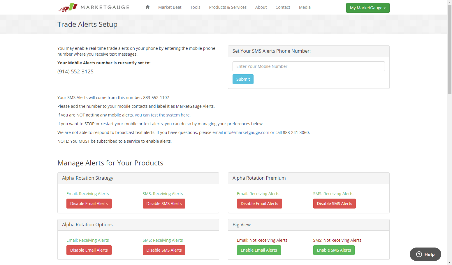Open the Tools menu
452x265 pixels.
tap(195, 7)
